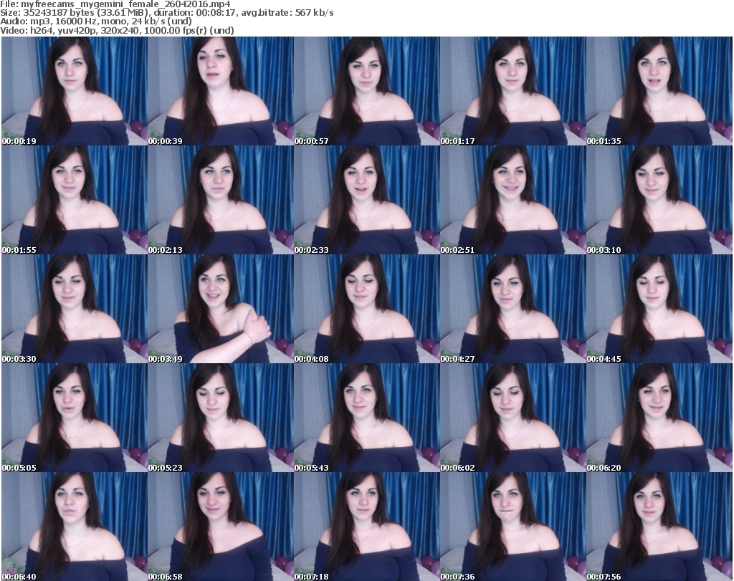The image size is (734, 581).
Task: Select the thumbnail frame at 00:06:20
Action: coord(659,418)
